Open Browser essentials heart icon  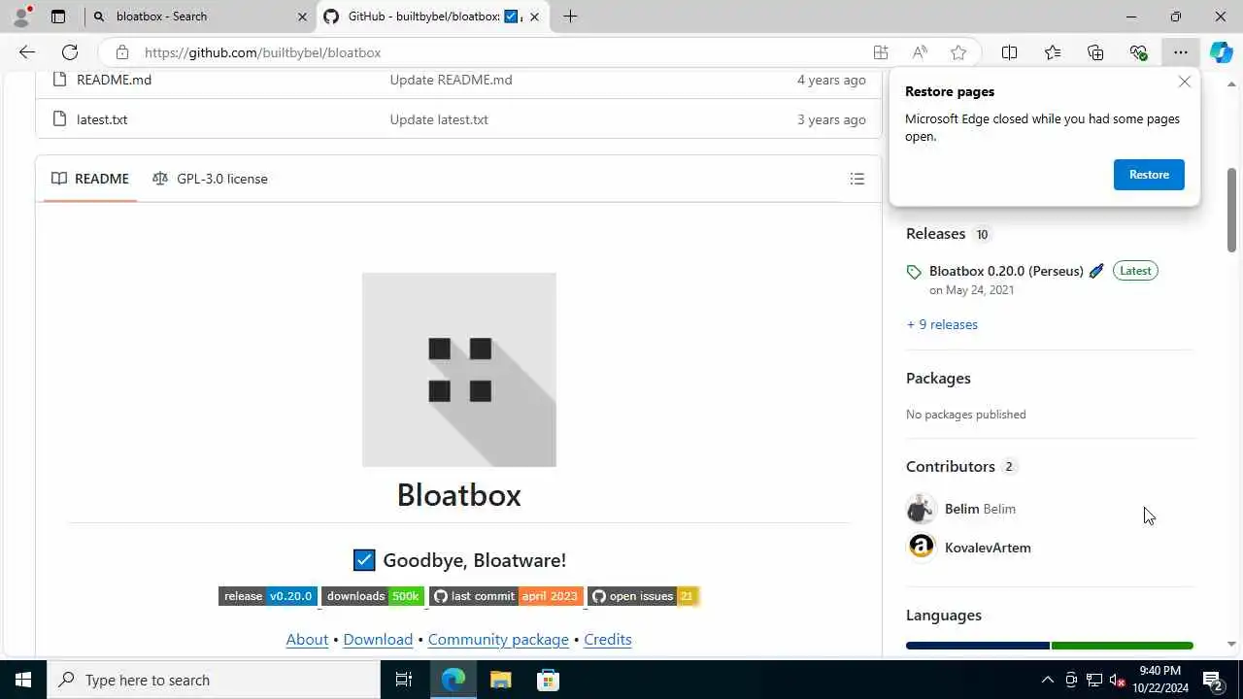[x=1138, y=52]
